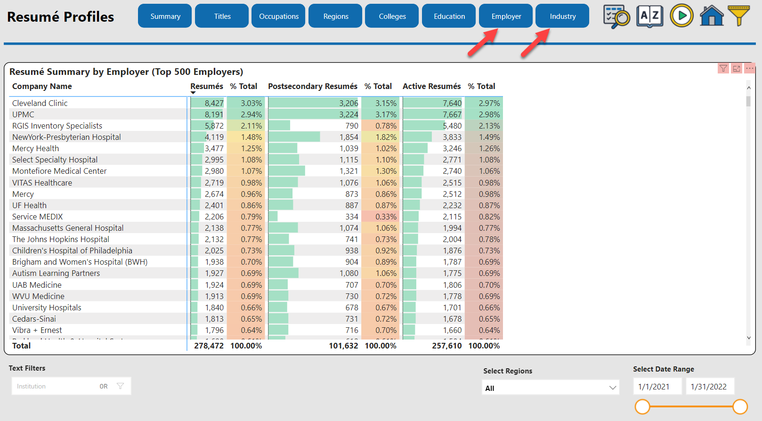Go to the Colleges tab
This screenshot has width=762, height=421.
pos(392,16)
